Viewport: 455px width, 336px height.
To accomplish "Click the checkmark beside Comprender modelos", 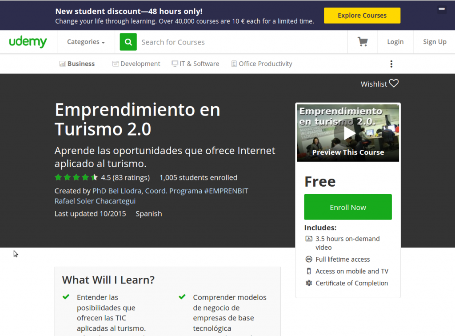I will 182,297.
